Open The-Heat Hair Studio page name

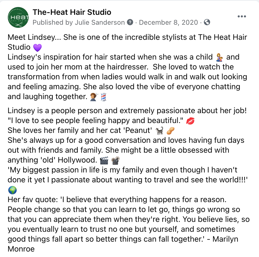point(72,12)
